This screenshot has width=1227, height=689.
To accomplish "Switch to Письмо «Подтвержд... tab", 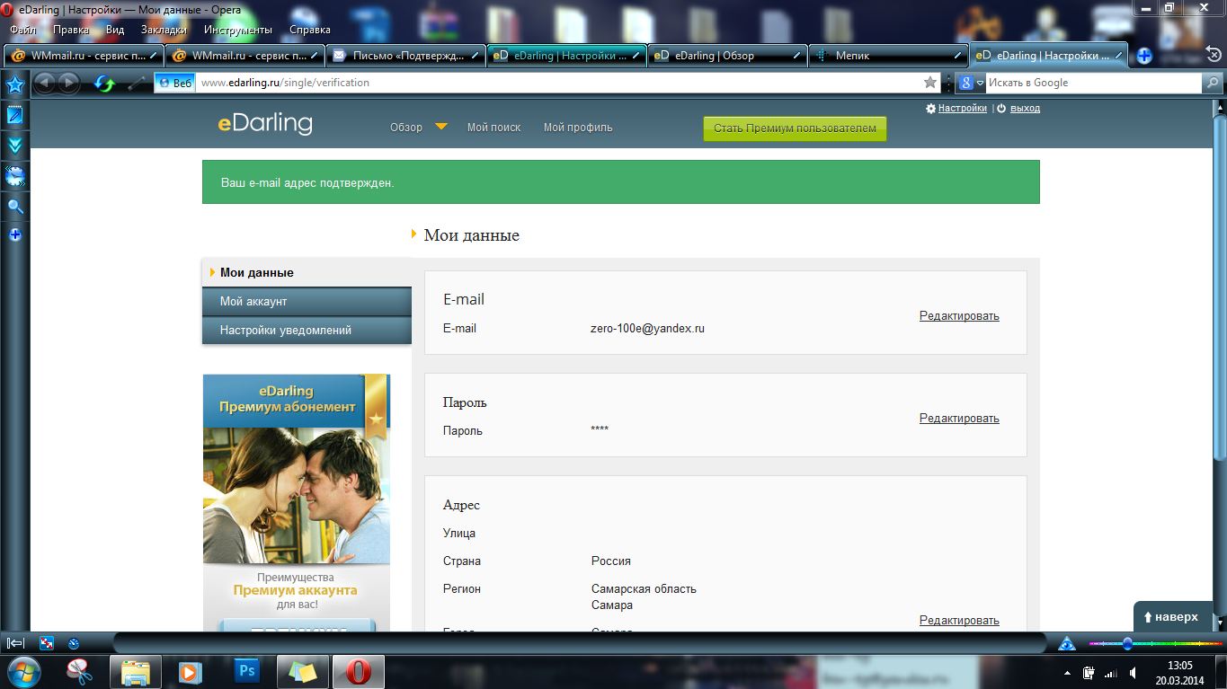I will 405,56.
